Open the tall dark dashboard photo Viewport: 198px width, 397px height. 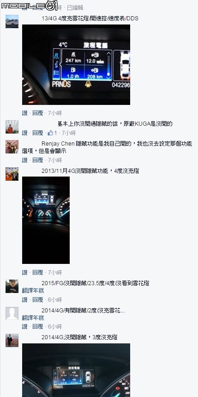[x=46, y=220]
